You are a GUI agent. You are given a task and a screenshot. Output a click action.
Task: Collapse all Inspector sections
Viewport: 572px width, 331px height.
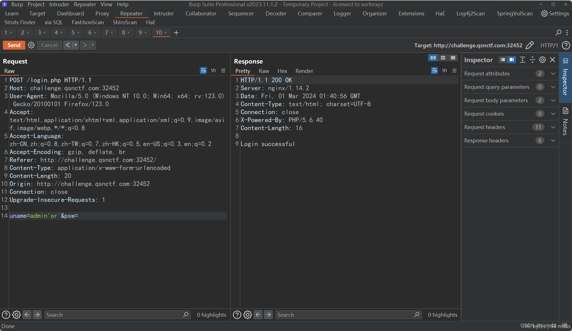[x=532, y=60]
